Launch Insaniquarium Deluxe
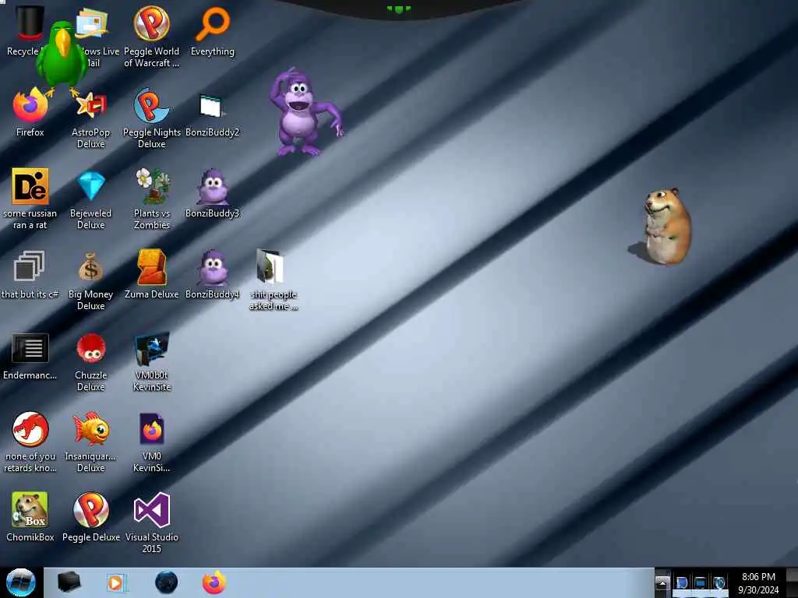Viewport: 798px width, 598px height. tap(91, 429)
